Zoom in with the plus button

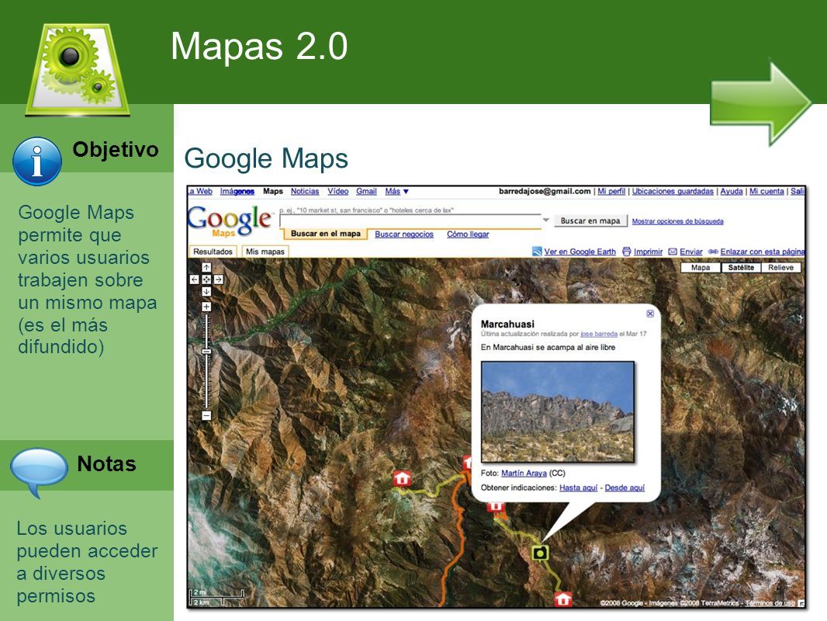pyautogui.click(x=206, y=307)
